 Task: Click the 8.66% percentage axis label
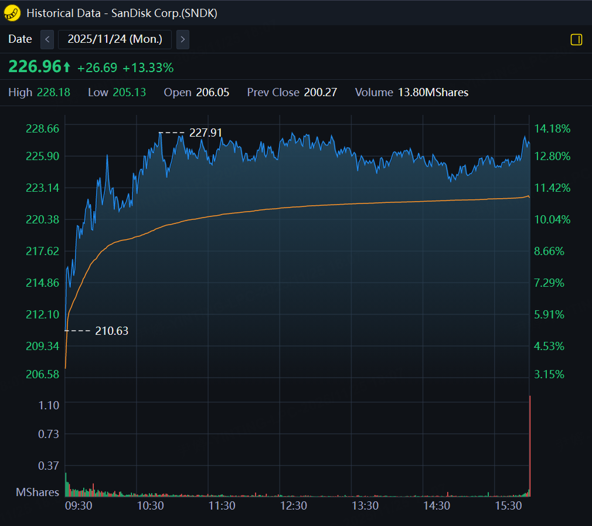point(549,252)
